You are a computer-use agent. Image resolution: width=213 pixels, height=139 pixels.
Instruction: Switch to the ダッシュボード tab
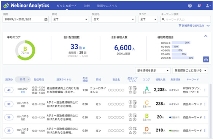coord(67,6)
